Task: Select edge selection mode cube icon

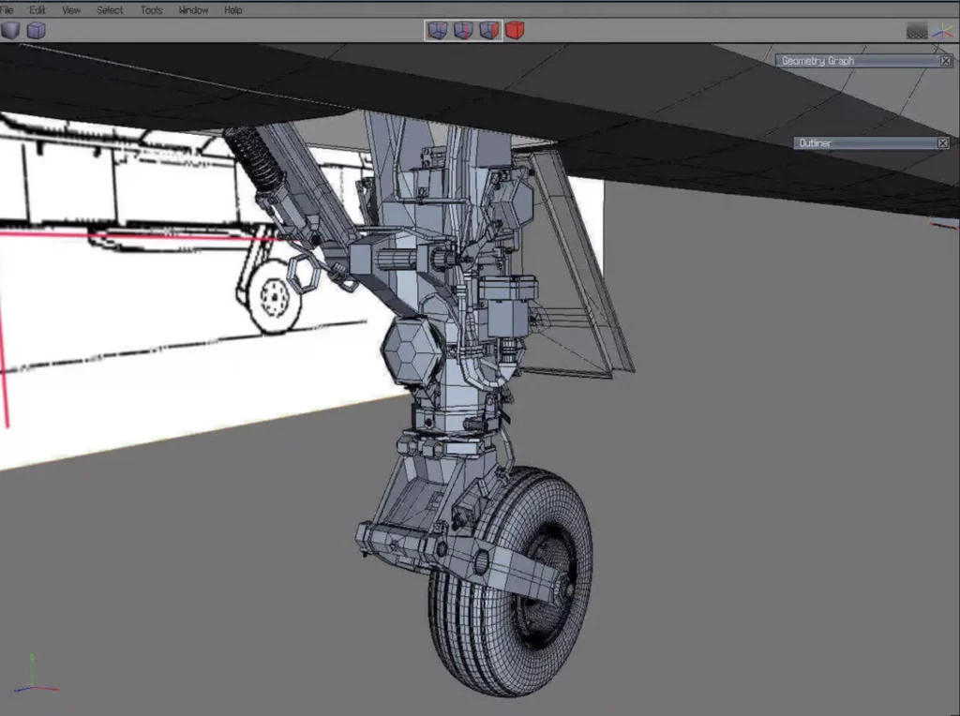Action: coord(463,30)
